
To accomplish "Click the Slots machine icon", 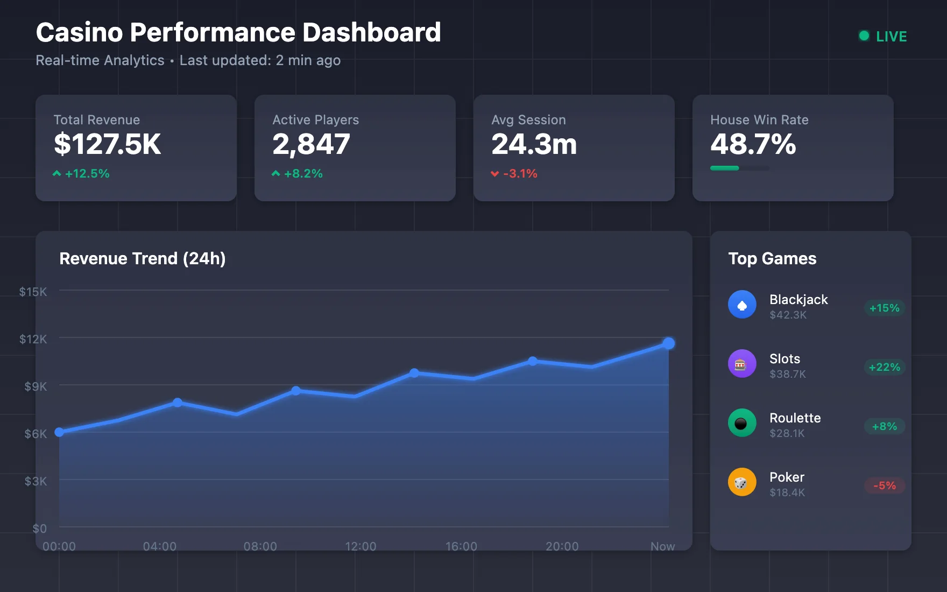I will [x=741, y=364].
